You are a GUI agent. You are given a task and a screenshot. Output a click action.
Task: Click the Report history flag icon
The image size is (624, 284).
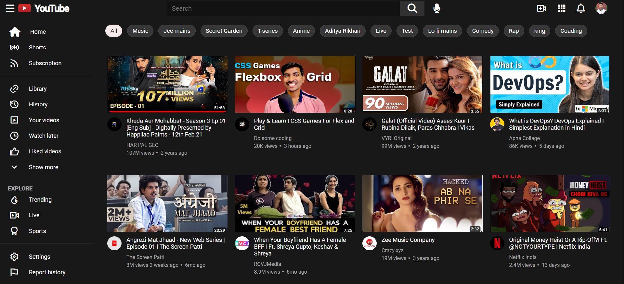pos(14,272)
